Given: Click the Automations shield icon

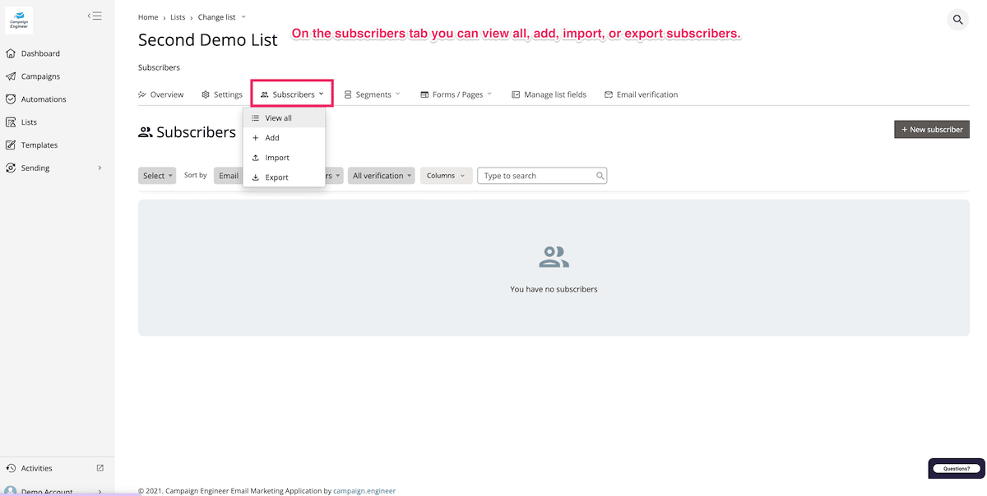Looking at the screenshot, I should click(x=11, y=99).
